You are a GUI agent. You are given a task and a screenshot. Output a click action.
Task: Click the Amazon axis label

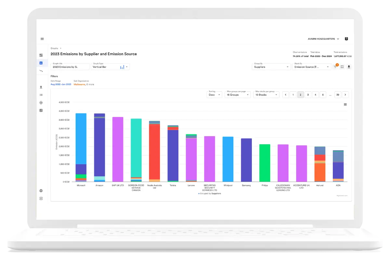click(x=99, y=185)
